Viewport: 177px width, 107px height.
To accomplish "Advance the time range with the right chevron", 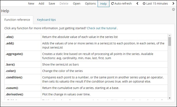I will point(173,4).
